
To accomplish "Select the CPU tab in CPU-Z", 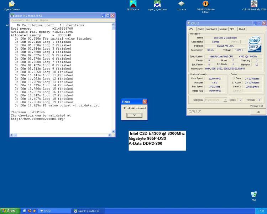I will (191, 29).
